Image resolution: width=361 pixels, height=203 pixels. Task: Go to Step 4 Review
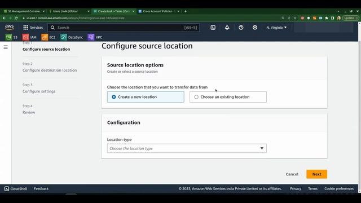[x=29, y=112]
